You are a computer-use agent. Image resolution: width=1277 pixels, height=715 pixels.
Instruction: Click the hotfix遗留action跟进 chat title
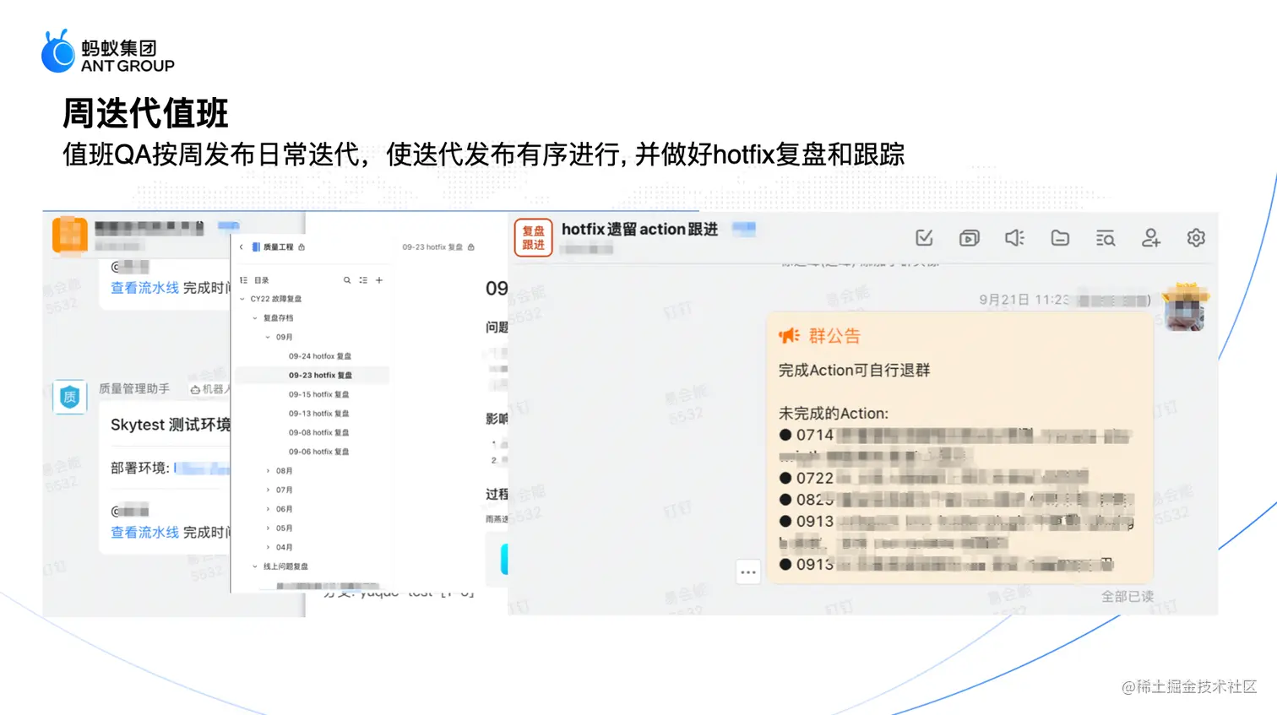pyautogui.click(x=639, y=230)
